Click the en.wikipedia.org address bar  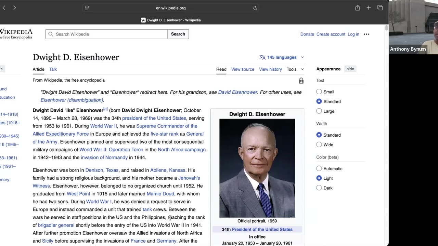171,8
